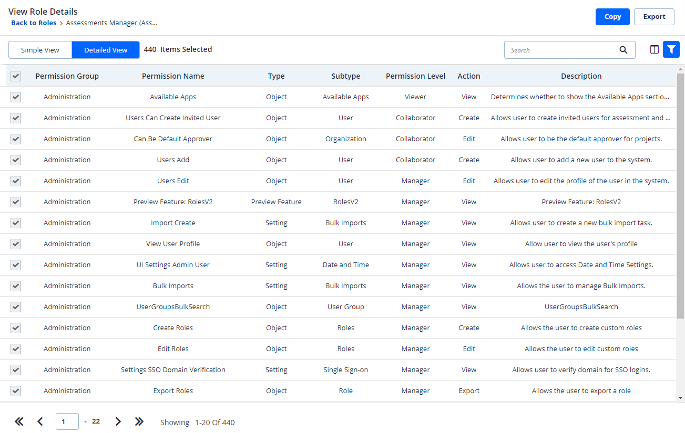Open Back to Roles link
This screenshot has height=433, width=685.
pos(33,23)
